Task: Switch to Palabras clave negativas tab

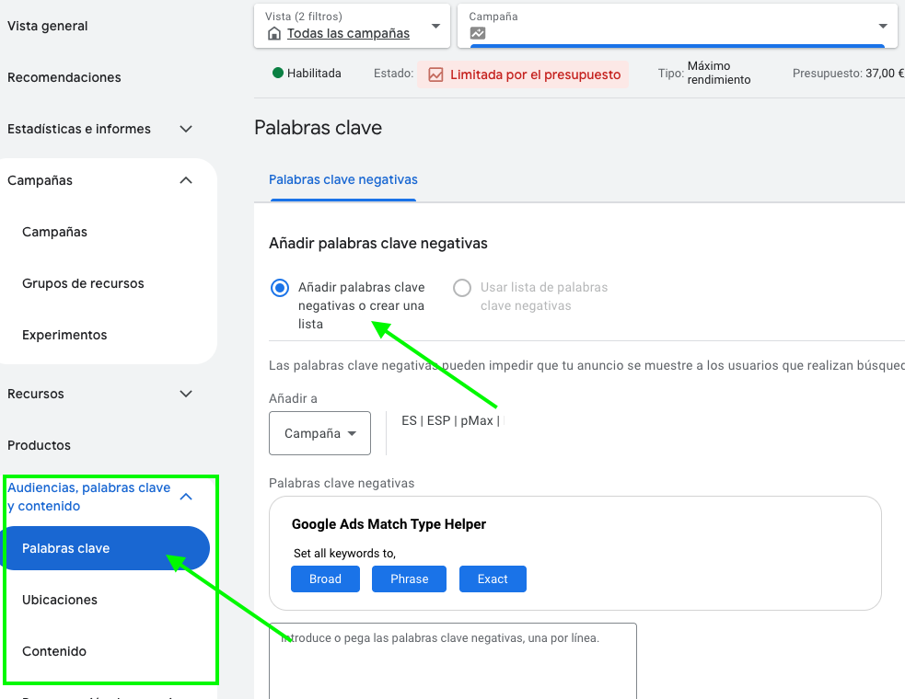Action: 343,179
